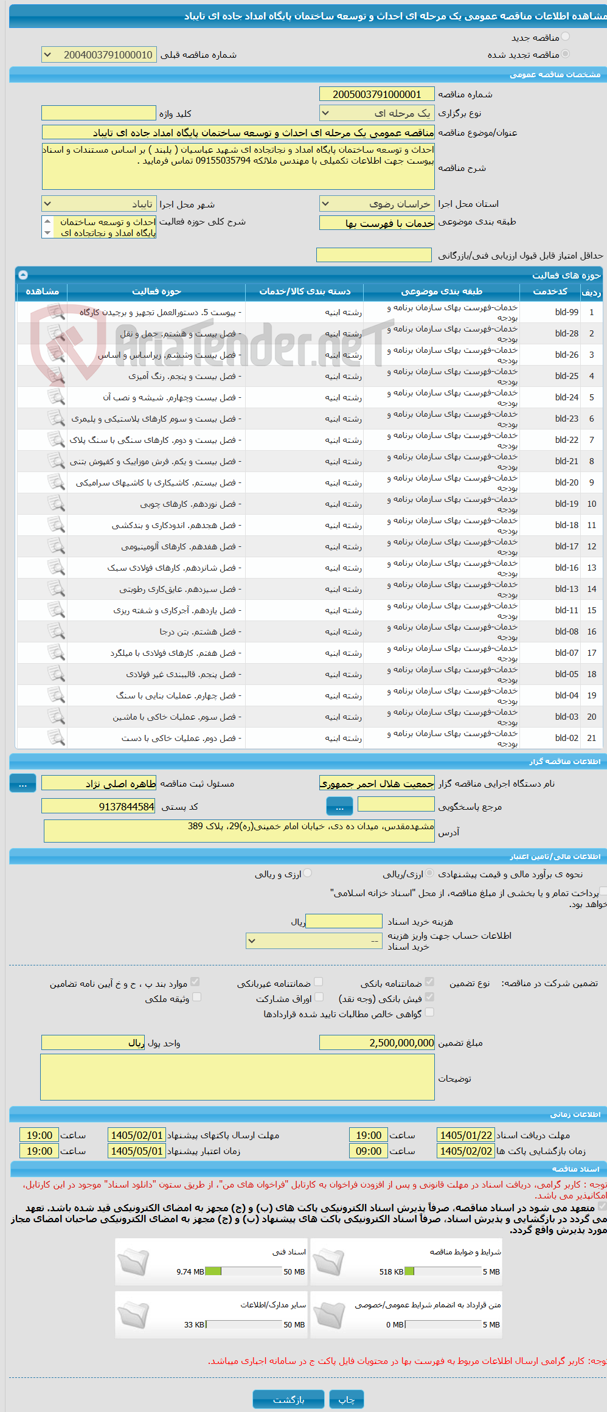Select مناقصه تجدید شده radio button

[x=566, y=54]
